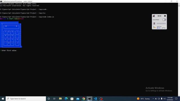Launch Microsoft Edge from the taskbar
The height and width of the screenshot is (101, 180).
pyautogui.click(x=66, y=98)
